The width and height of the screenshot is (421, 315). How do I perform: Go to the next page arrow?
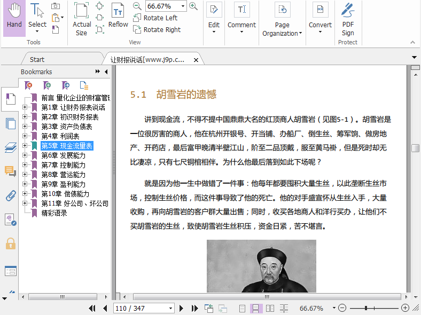[182, 308]
